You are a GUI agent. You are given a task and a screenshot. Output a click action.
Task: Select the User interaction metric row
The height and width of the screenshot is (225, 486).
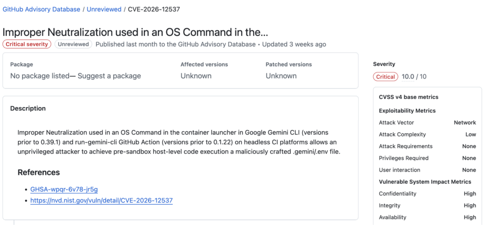click(x=428, y=170)
